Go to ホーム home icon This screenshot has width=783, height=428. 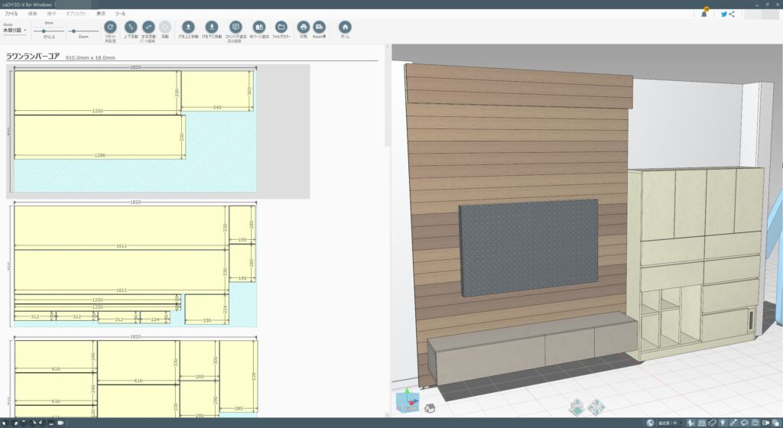[345, 27]
